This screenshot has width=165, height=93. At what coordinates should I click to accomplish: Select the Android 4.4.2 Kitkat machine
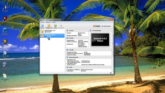[52, 36]
